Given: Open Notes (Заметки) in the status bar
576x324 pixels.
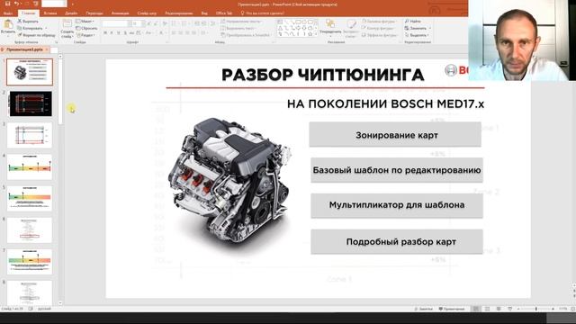Looking at the screenshot, I should pos(423,309).
